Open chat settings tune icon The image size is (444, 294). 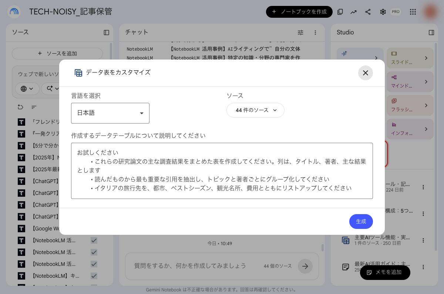coord(300,33)
